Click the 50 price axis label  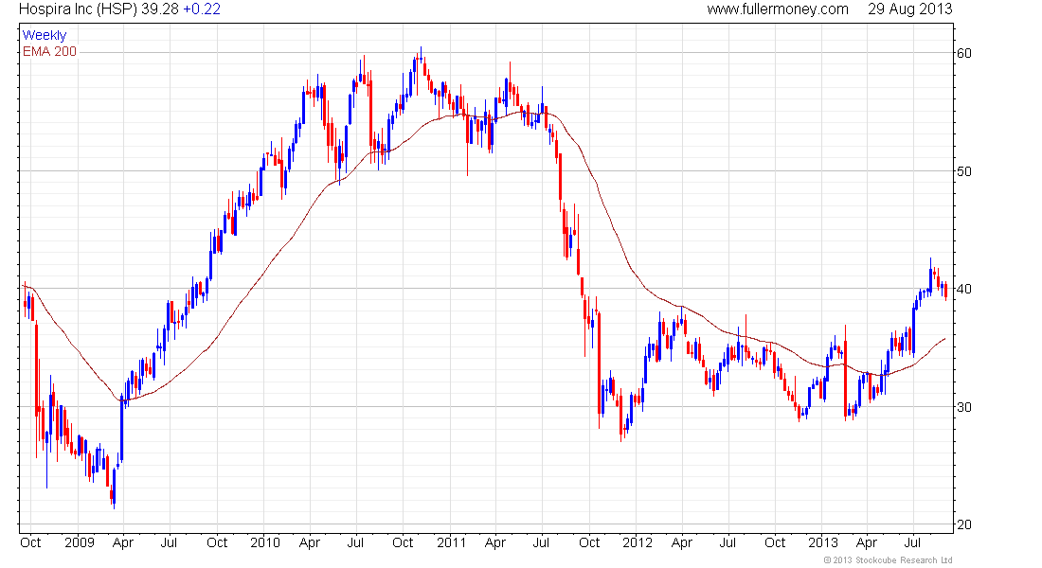(963, 171)
